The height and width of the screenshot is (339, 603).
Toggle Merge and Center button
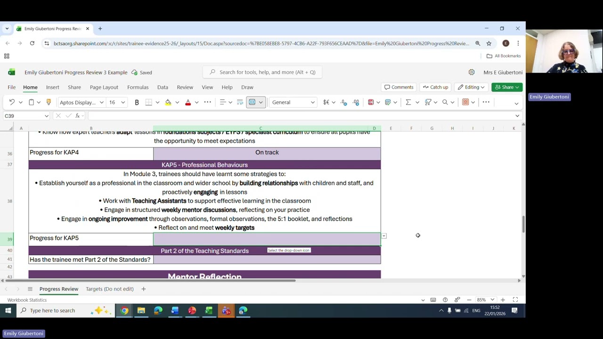coord(252,102)
